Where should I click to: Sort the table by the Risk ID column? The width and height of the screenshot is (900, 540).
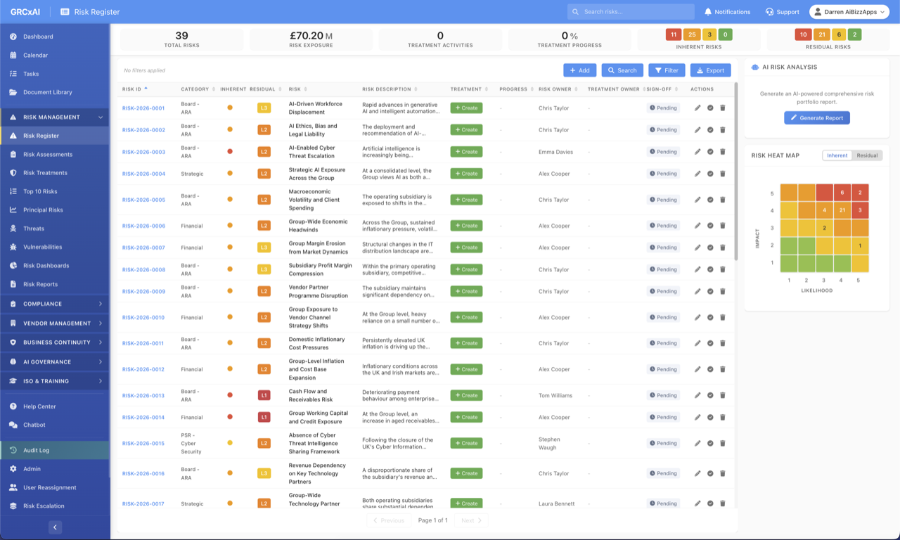[x=131, y=89]
